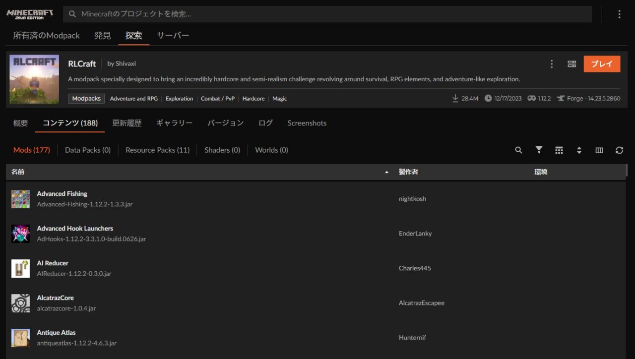Select the サーバー menu item

[x=173, y=35]
